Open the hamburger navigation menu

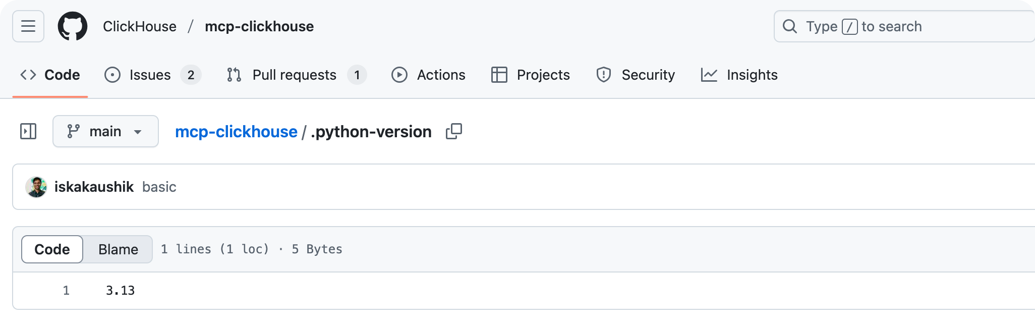coord(28,26)
